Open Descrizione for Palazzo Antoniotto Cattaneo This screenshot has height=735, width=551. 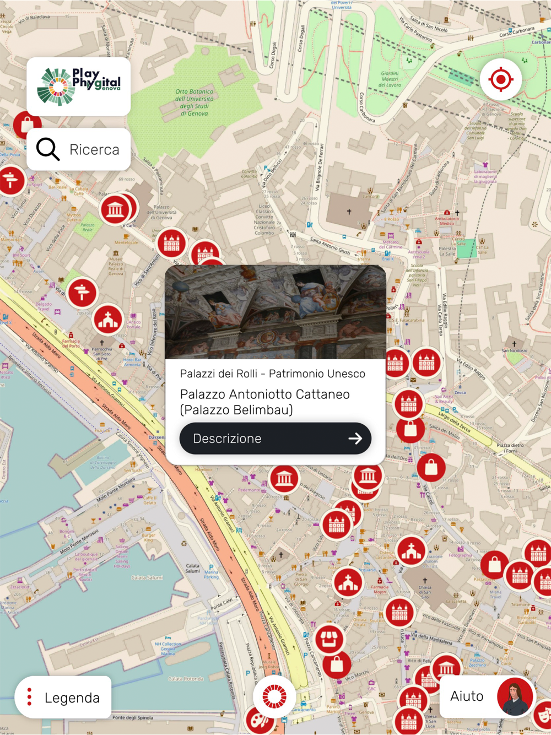coord(275,439)
